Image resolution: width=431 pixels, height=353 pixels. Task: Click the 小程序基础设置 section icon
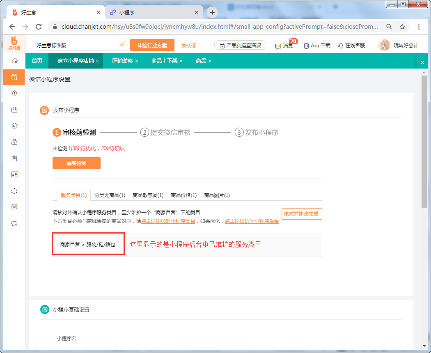[44, 309]
